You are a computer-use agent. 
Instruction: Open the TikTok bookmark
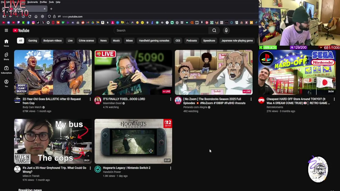[x=38, y=23]
